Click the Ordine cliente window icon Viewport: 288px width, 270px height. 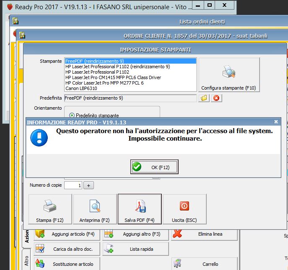coord(22,35)
